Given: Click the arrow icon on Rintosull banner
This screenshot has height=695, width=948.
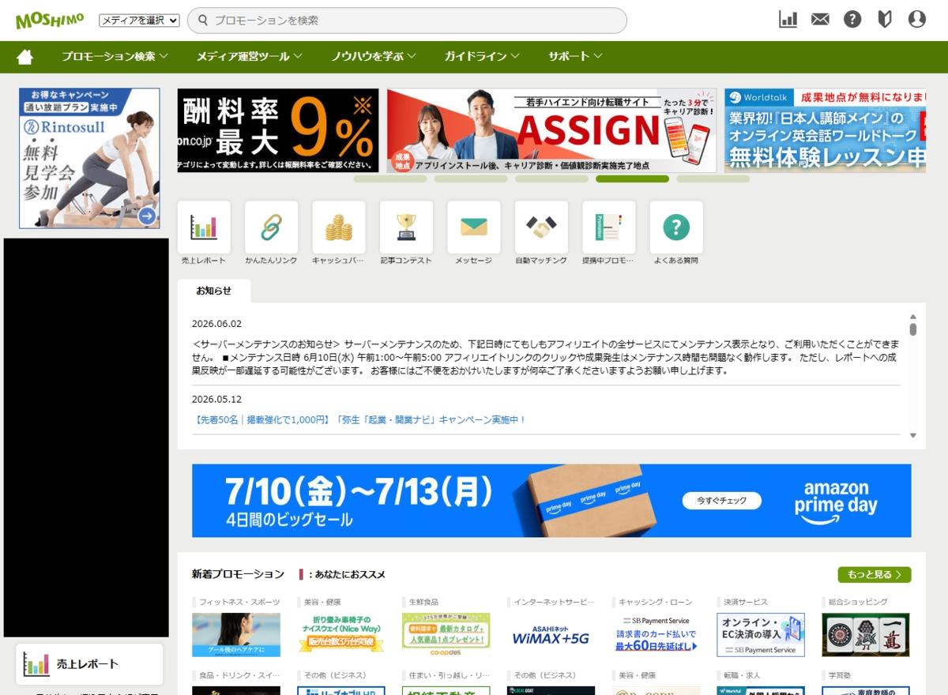Looking at the screenshot, I should click(147, 216).
